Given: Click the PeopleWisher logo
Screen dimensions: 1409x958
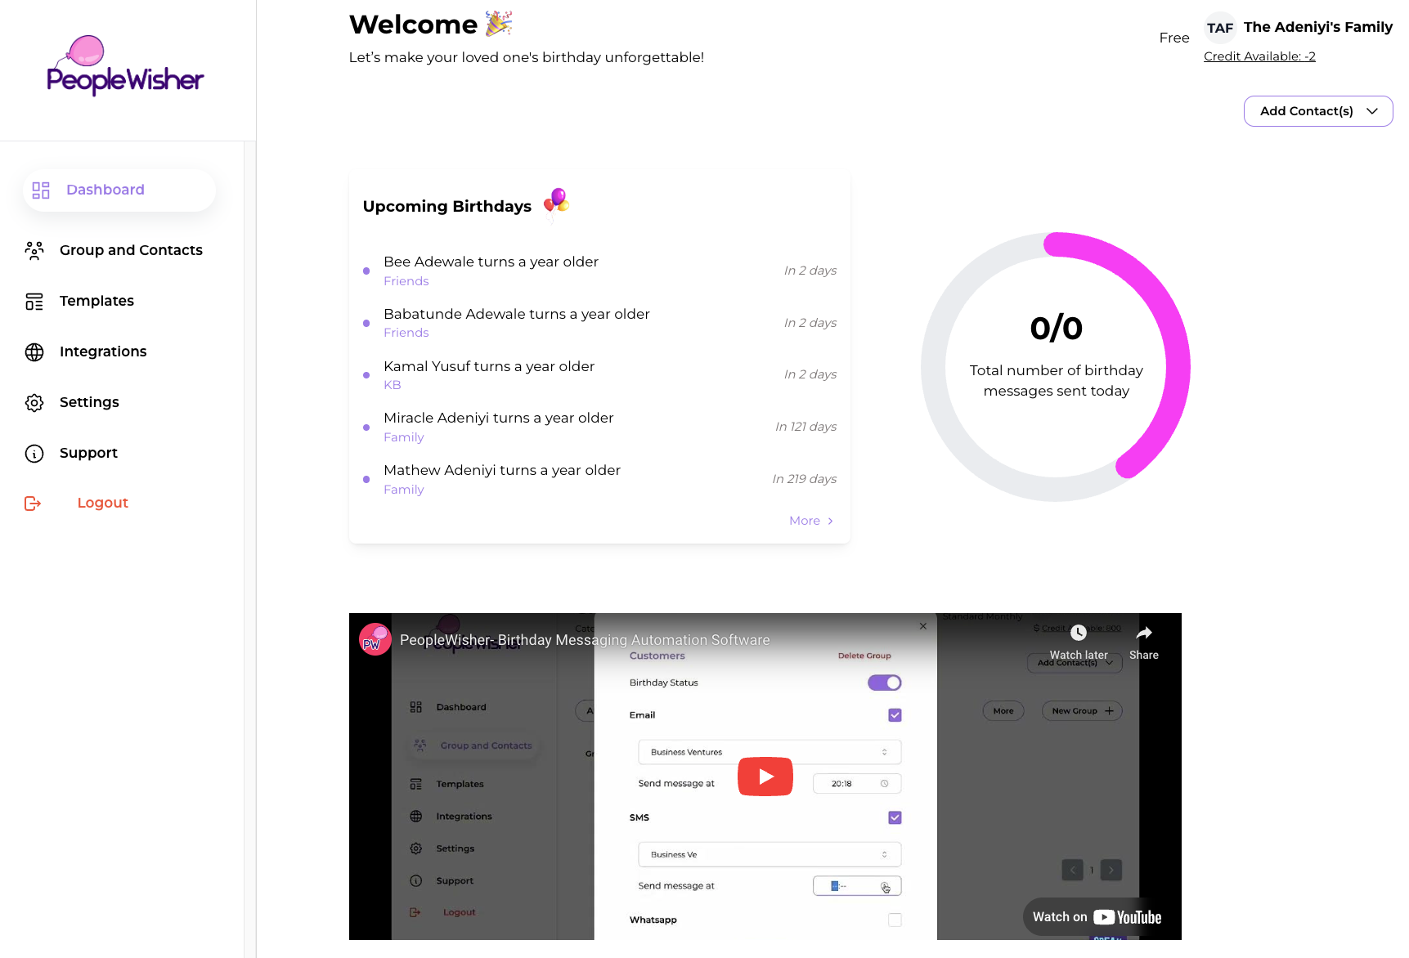Looking at the screenshot, I should pyautogui.click(x=125, y=65).
